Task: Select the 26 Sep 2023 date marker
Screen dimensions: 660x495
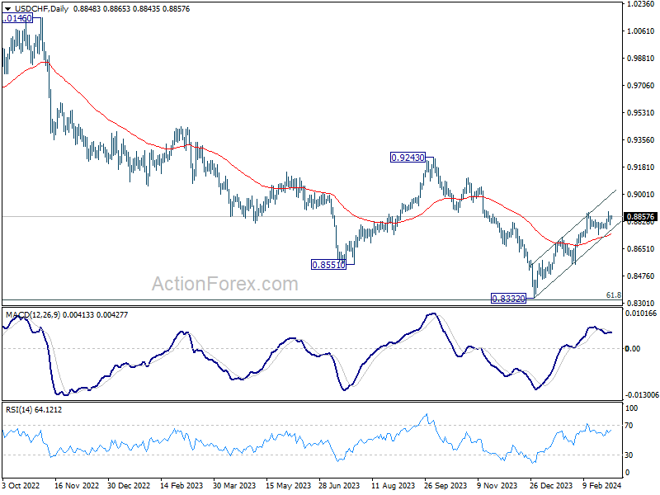Action: (x=445, y=485)
